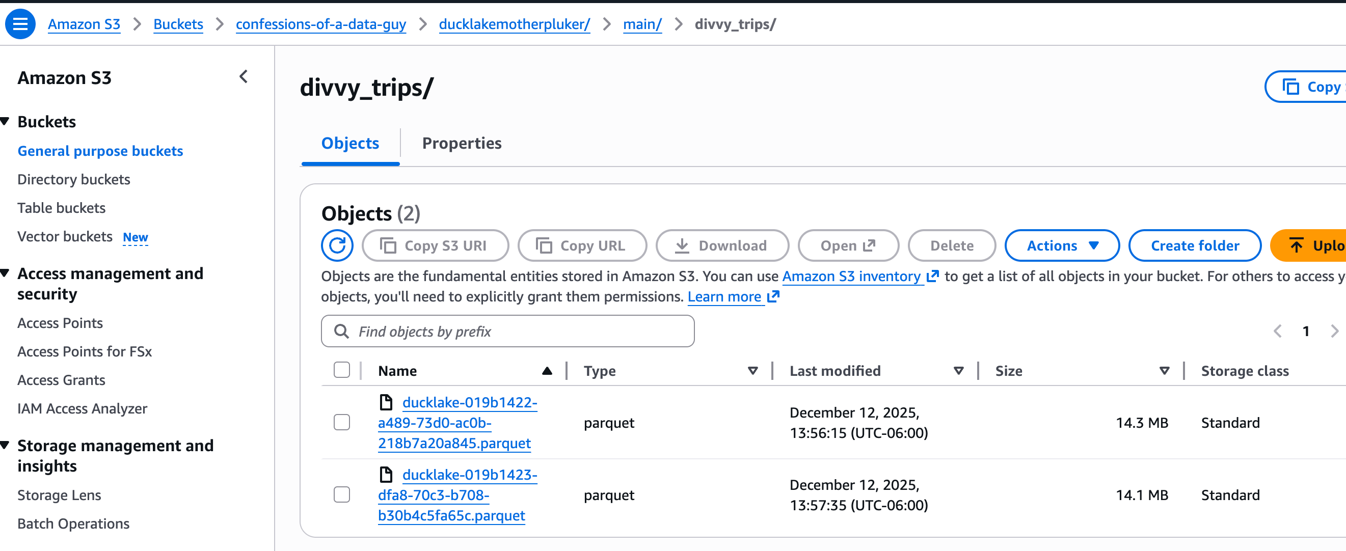
Task: Toggle the select-all objects checkbox
Action: tap(342, 370)
